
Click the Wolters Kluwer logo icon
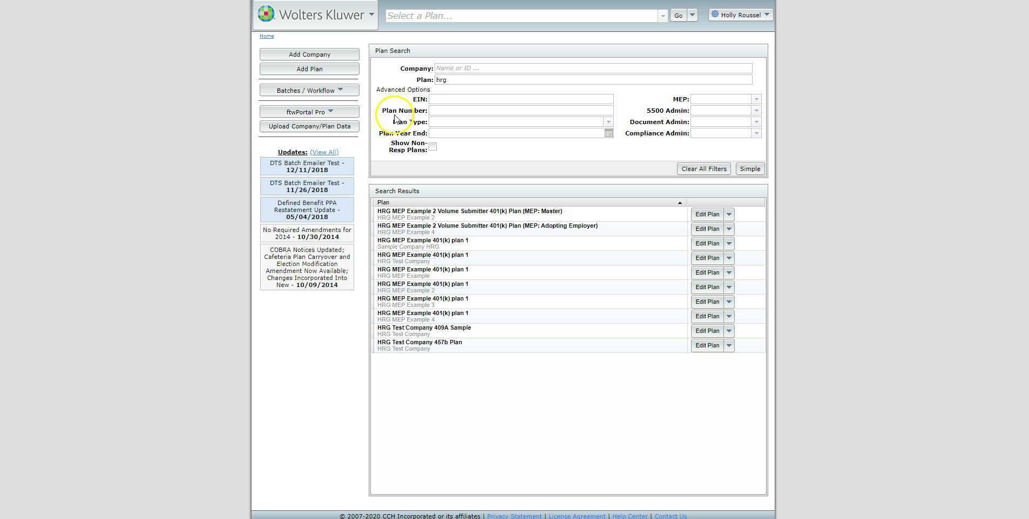[266, 13]
